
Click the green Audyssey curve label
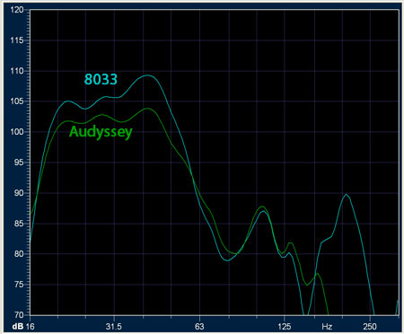coord(101,132)
